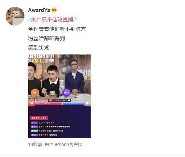
Task: Open the livestream screenshot thumbnail
Action: [x=59, y=96]
